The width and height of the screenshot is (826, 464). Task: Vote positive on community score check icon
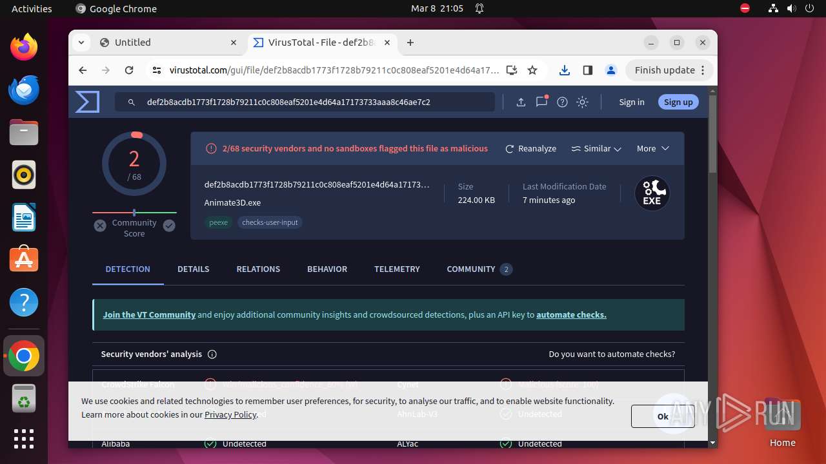pyautogui.click(x=169, y=226)
